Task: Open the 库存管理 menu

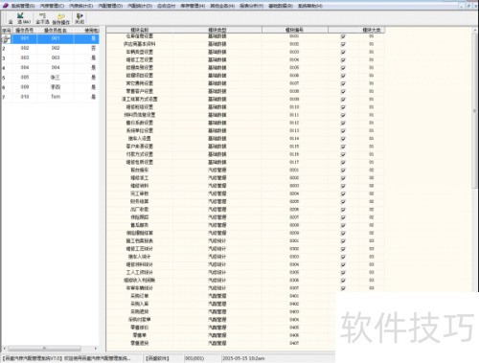Action: [x=193, y=6]
